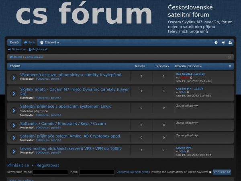Open Satelitní přijímače s operačním systémem Linux

pyautogui.click(x=65, y=106)
